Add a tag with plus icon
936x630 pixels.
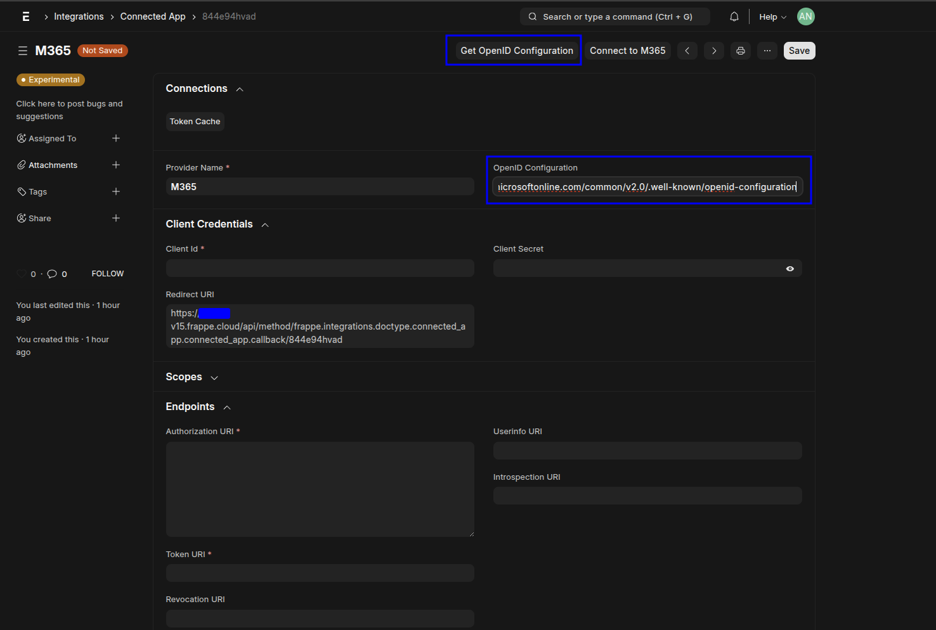click(116, 191)
